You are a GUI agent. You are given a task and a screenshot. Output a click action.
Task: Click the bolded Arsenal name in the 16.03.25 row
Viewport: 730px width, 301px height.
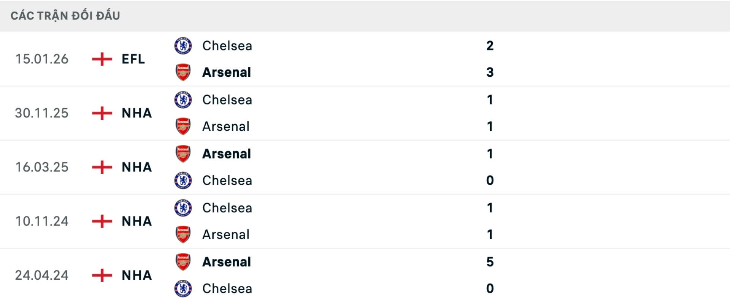227,154
